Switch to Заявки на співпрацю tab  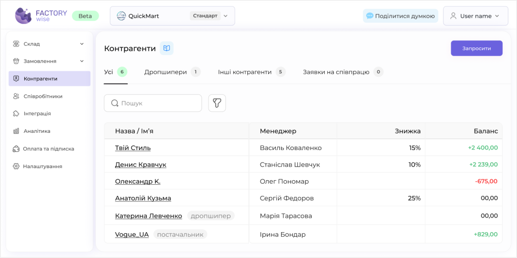[343, 72]
